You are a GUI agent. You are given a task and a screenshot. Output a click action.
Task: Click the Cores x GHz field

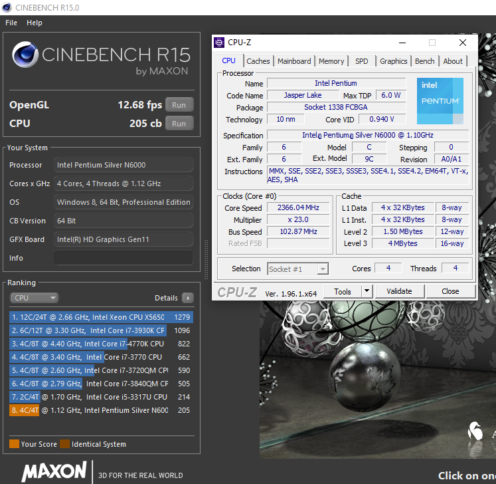(x=124, y=183)
